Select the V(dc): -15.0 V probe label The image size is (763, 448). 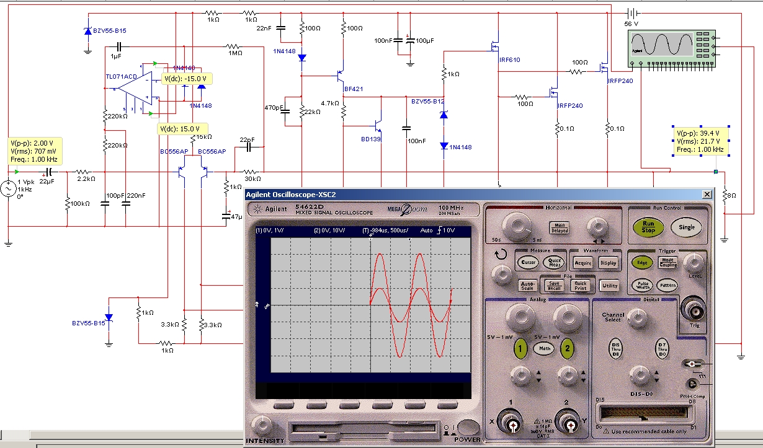(x=187, y=79)
